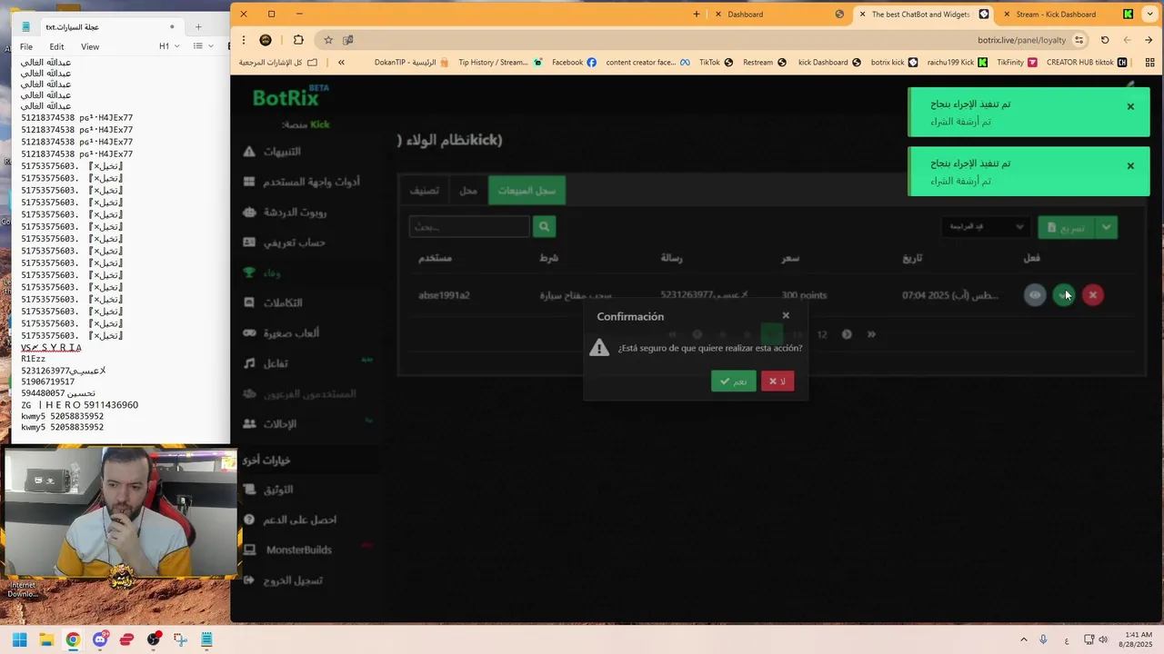Screen dimensions: 1164x654
Task: Bookmark this page with the star icon
Action: coord(328,40)
